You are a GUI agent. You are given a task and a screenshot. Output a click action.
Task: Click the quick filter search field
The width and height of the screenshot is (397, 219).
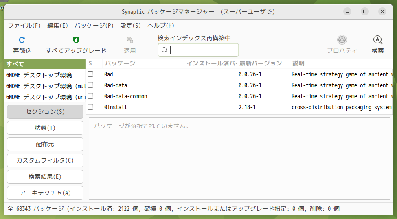[198, 50]
